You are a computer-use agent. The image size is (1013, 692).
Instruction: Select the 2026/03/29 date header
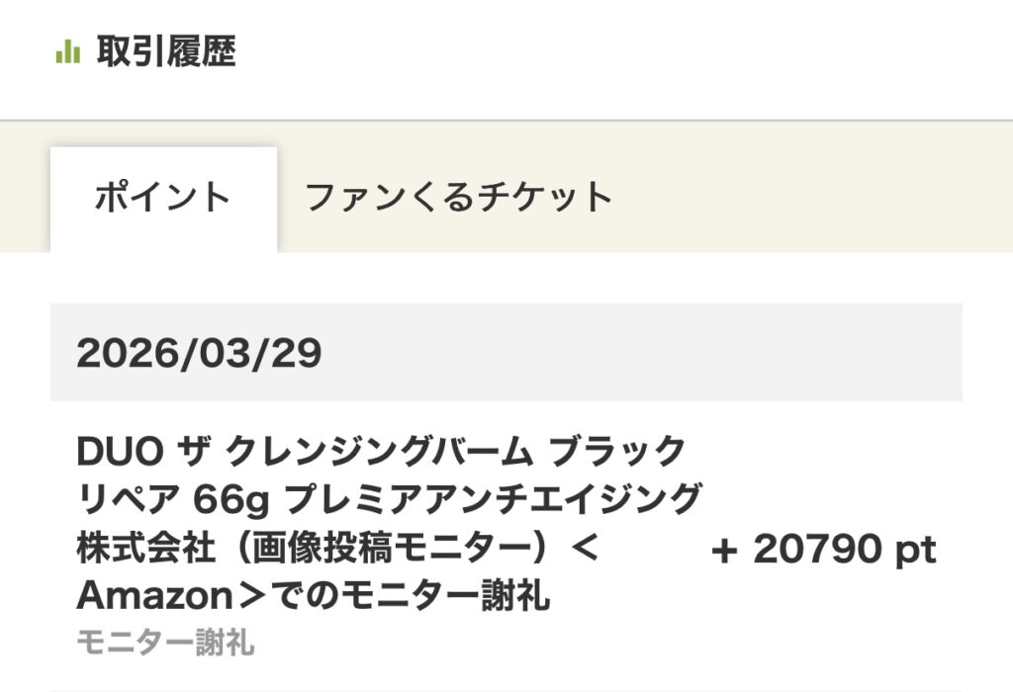pos(199,353)
